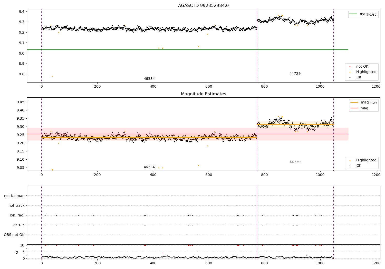Screen dimensions: 385x269
Task: Click the 'not Kalman' axis label
Action: [x=14, y=196]
